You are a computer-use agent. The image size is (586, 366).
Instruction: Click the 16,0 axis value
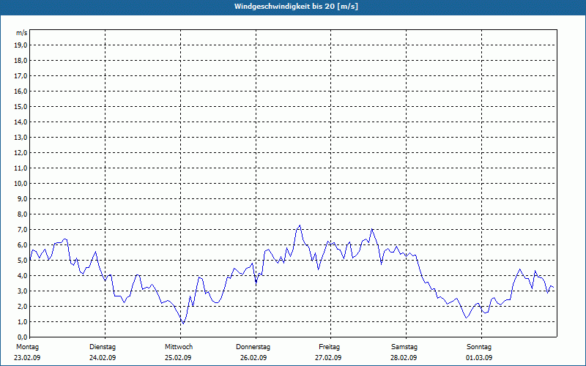click(21, 91)
